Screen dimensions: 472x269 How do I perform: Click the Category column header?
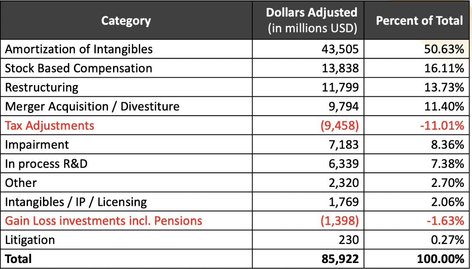[x=126, y=21]
